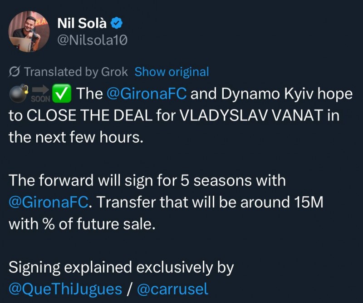Click the "Translated by Grok" label
Image resolution: width=363 pixels, height=303 pixels.
pos(76,72)
